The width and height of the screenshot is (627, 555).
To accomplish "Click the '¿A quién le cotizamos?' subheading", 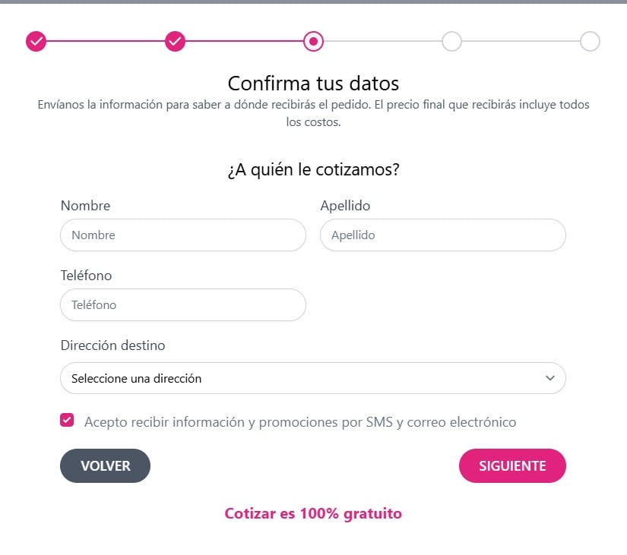I will [x=313, y=170].
